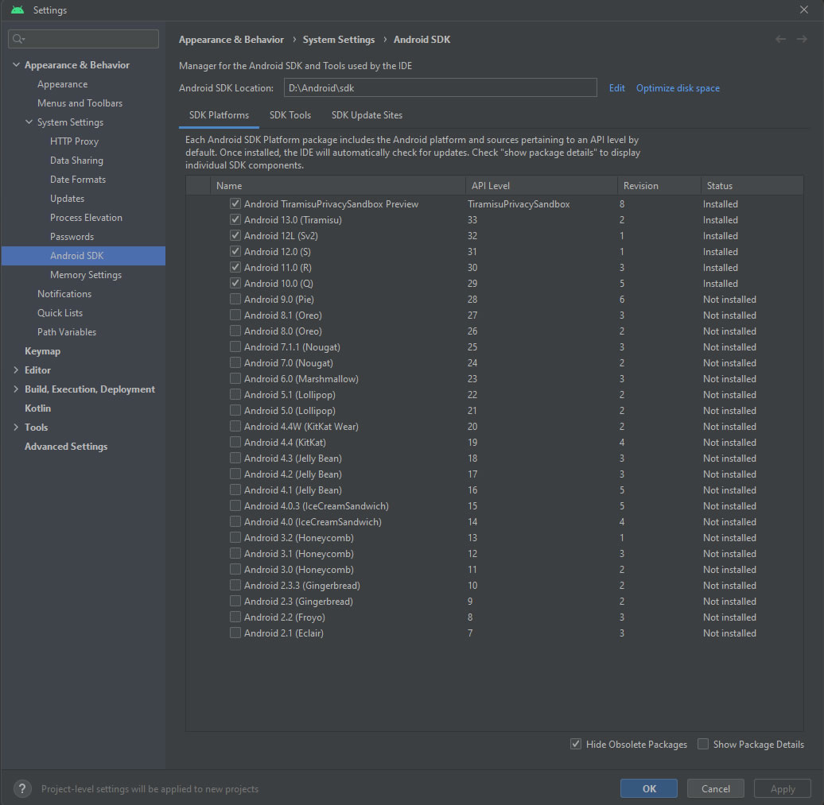Select Appearance in the sidebar
This screenshot has width=824, height=805.
click(x=63, y=84)
